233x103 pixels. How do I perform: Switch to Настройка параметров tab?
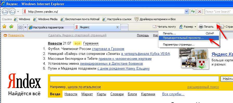tap(51, 27)
